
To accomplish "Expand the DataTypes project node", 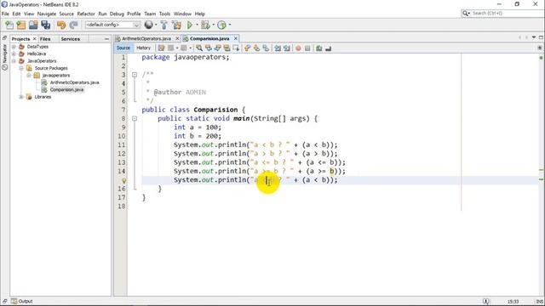I will click(x=14, y=47).
